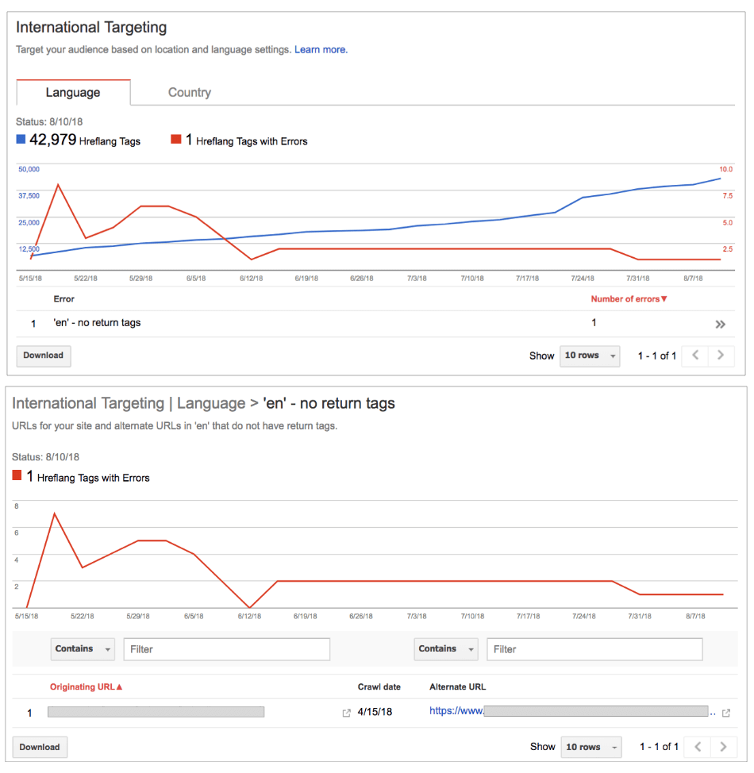754x773 pixels.
Task: Sort by Originating URL column header
Action: click(x=86, y=686)
